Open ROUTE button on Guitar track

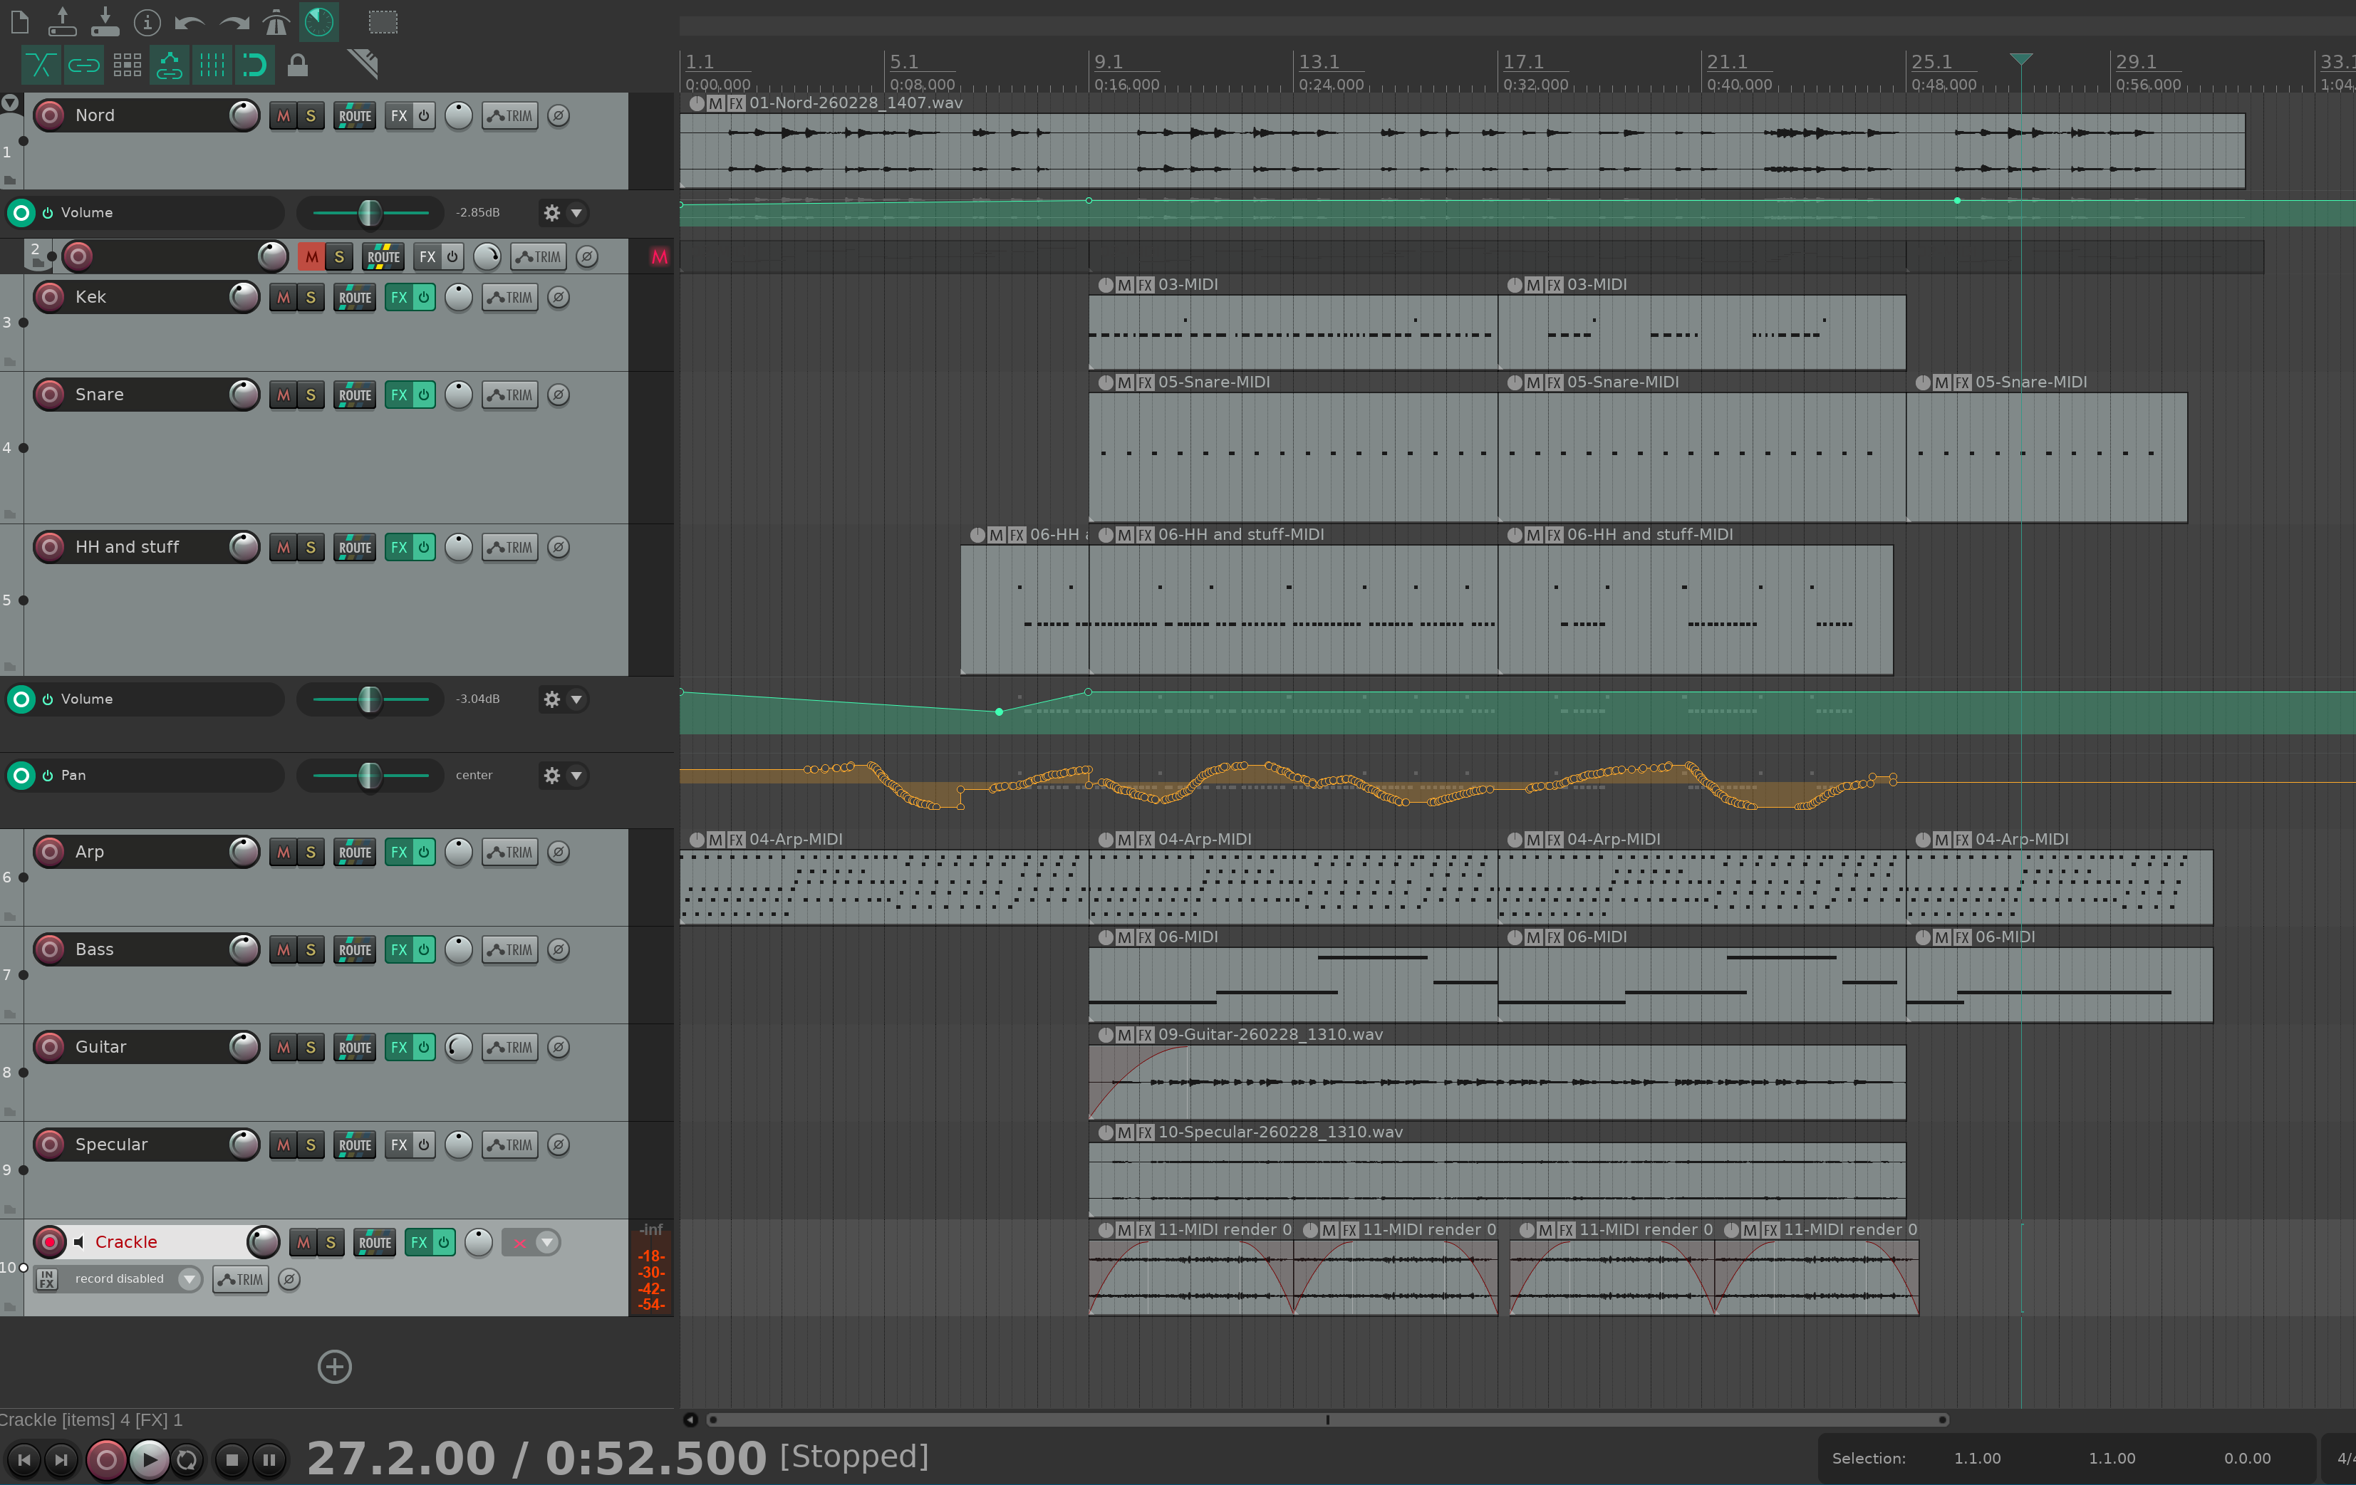(x=354, y=1048)
